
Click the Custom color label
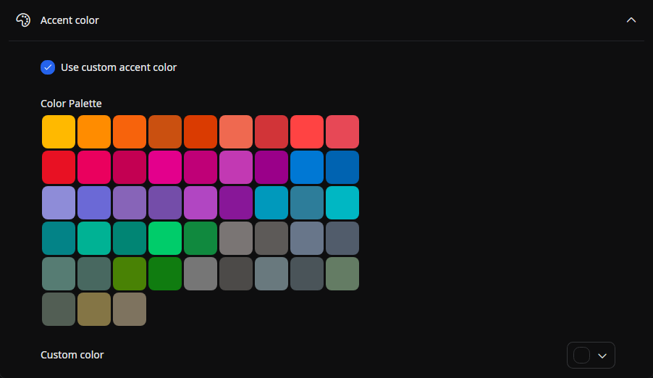(x=72, y=355)
